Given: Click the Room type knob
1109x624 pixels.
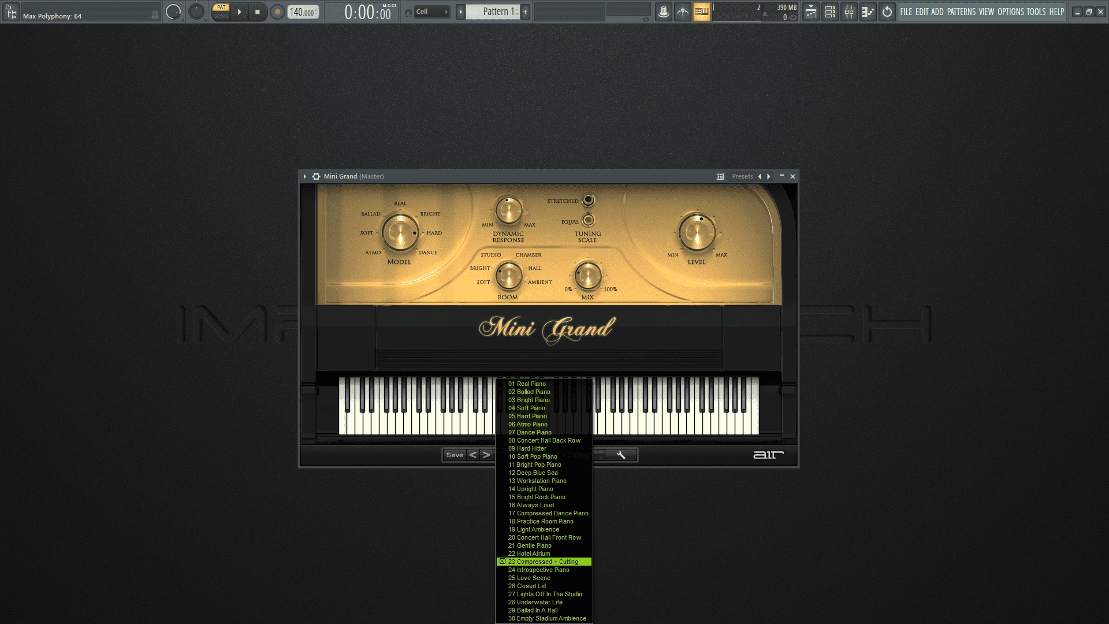Looking at the screenshot, I should [x=508, y=276].
